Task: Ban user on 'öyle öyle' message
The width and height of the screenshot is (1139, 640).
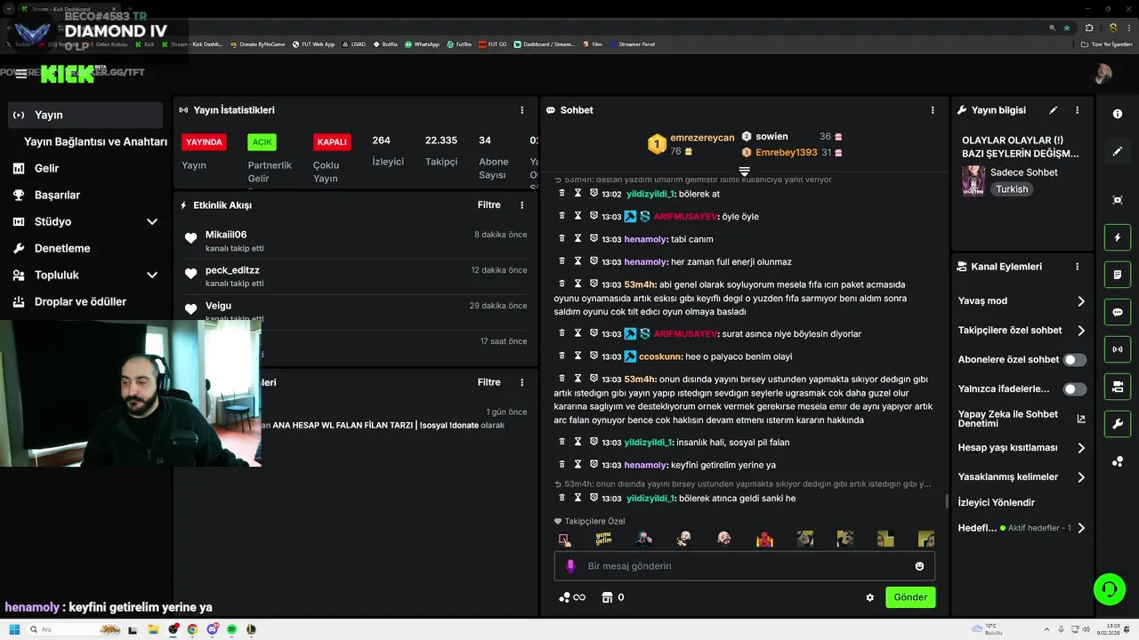Action: (x=594, y=215)
